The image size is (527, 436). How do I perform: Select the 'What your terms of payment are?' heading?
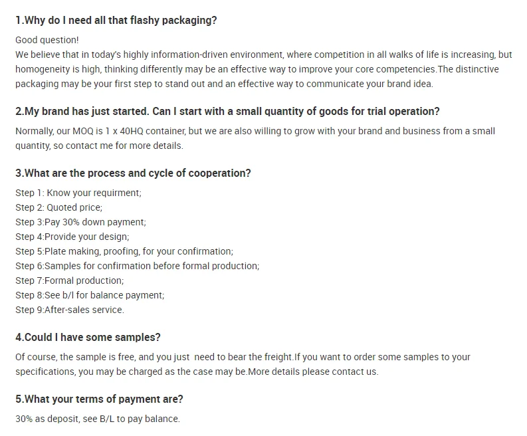click(99, 399)
